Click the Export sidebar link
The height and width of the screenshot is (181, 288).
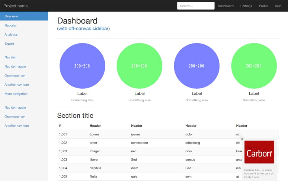9,43
